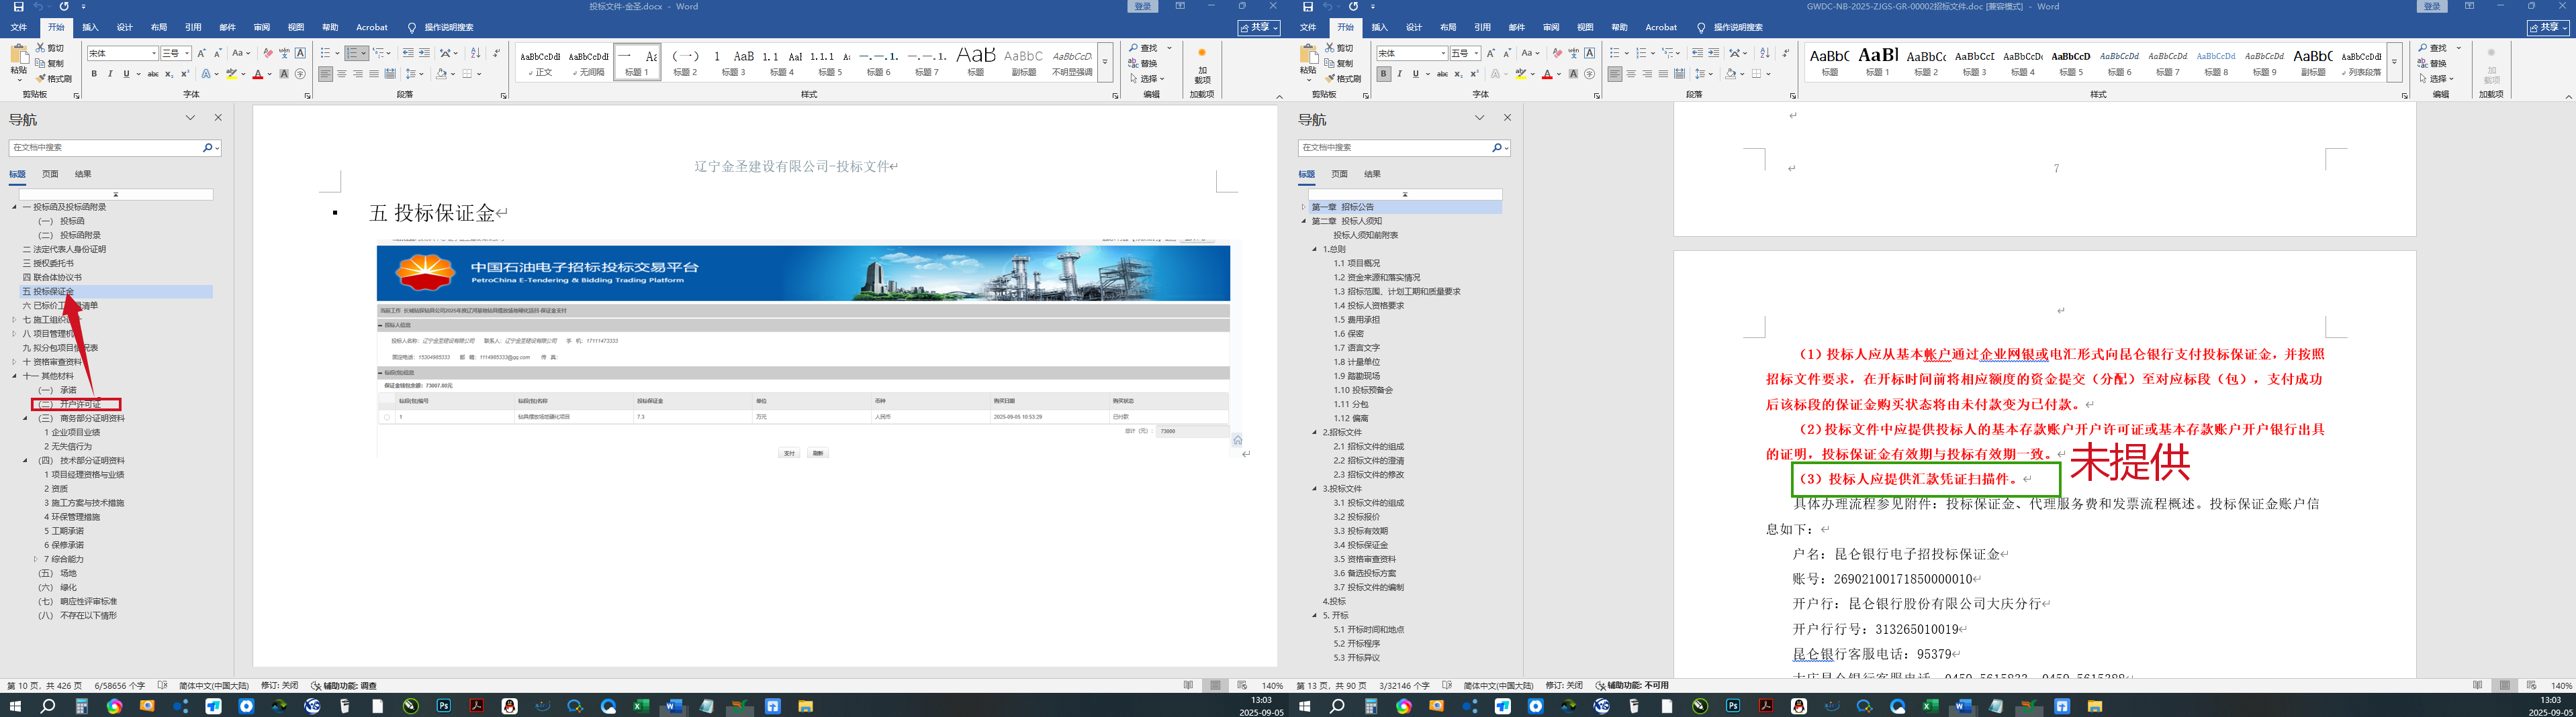The height and width of the screenshot is (717, 2576).
Task: Click the 登录 button in the left window
Action: click(x=1143, y=7)
